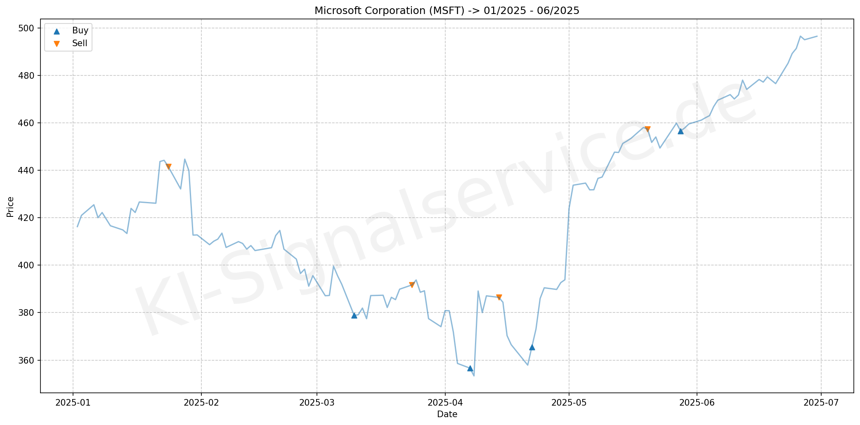
Task: Select the sell marker near 386 in mid-April
Action: (499, 297)
